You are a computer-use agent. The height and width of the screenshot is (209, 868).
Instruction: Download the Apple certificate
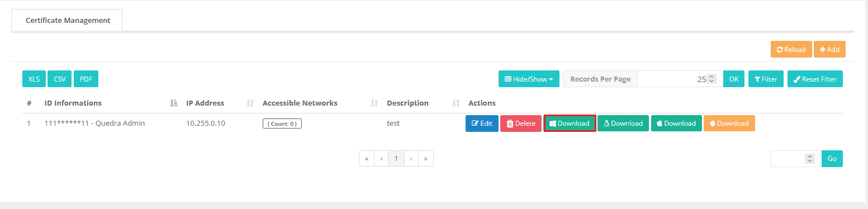click(x=676, y=123)
